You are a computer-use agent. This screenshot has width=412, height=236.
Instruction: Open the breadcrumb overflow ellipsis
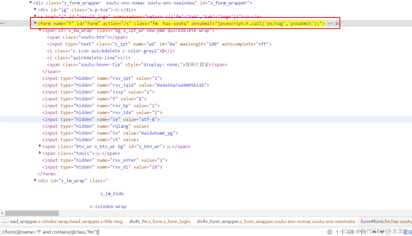[4, 222]
